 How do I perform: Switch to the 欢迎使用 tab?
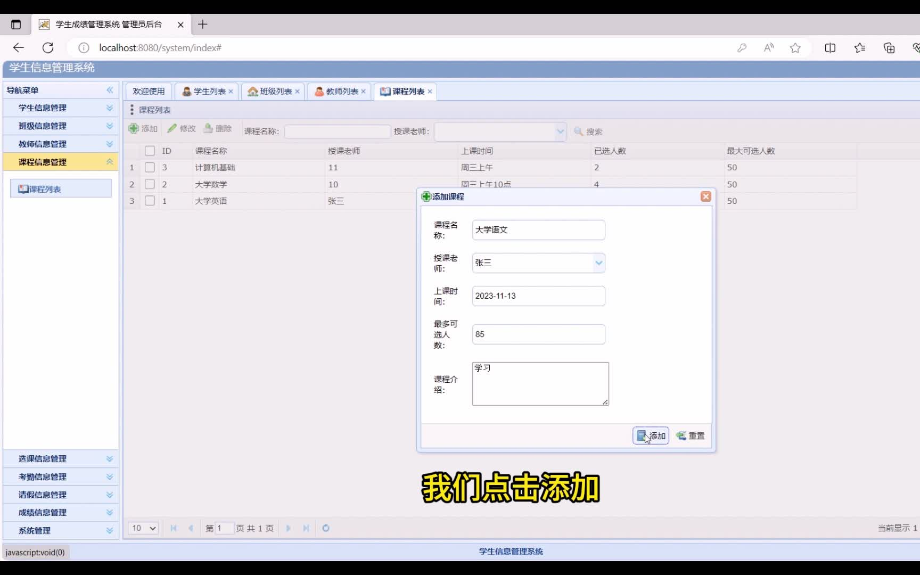148,91
